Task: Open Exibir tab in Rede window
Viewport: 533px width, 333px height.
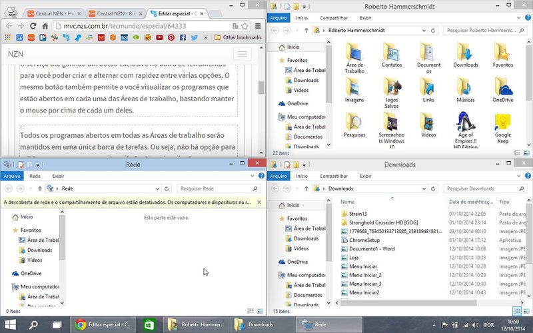Action: tap(58, 176)
